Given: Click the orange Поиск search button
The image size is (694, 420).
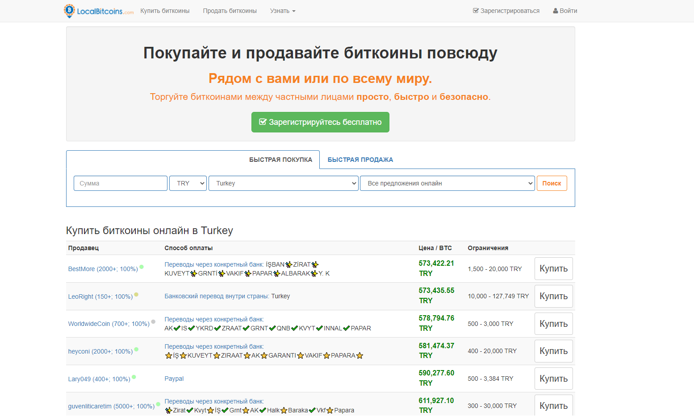Looking at the screenshot, I should (x=552, y=183).
